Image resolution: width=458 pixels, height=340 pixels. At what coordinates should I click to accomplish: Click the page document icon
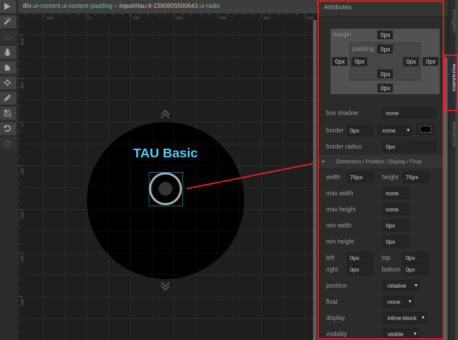[7, 68]
